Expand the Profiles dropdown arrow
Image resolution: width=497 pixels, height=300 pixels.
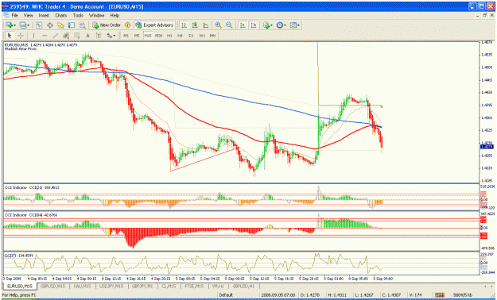pos(28,25)
